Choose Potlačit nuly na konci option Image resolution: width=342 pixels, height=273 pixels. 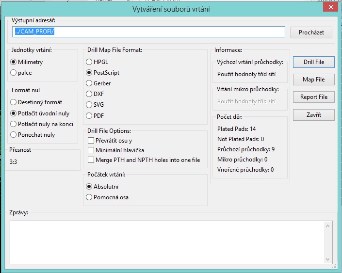click(14, 124)
